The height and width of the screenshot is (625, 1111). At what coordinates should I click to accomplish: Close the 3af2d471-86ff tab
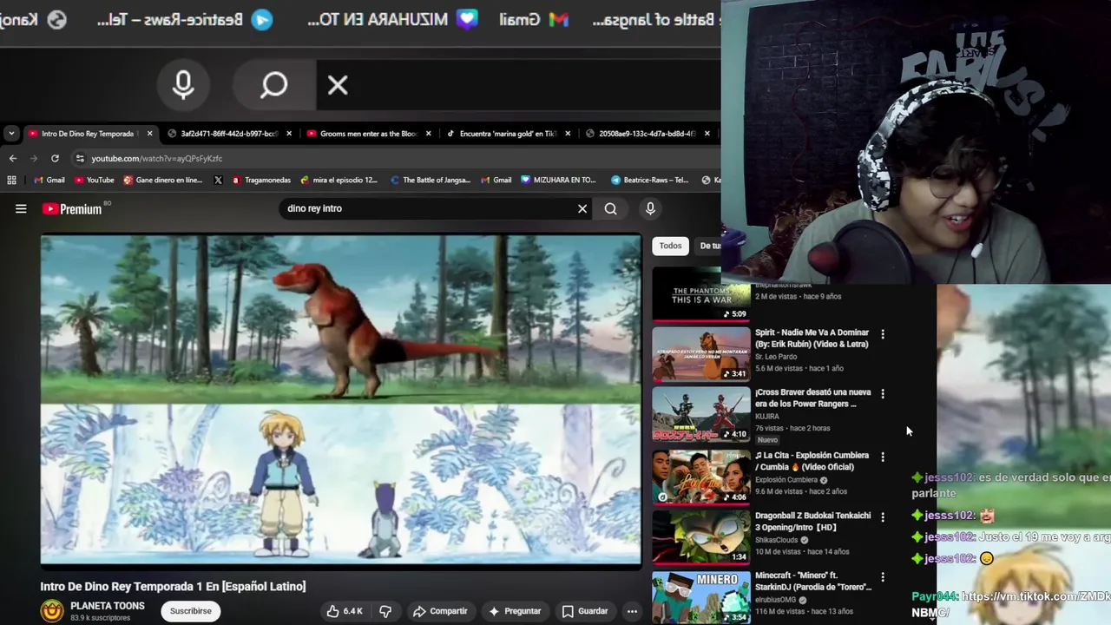[x=289, y=134]
